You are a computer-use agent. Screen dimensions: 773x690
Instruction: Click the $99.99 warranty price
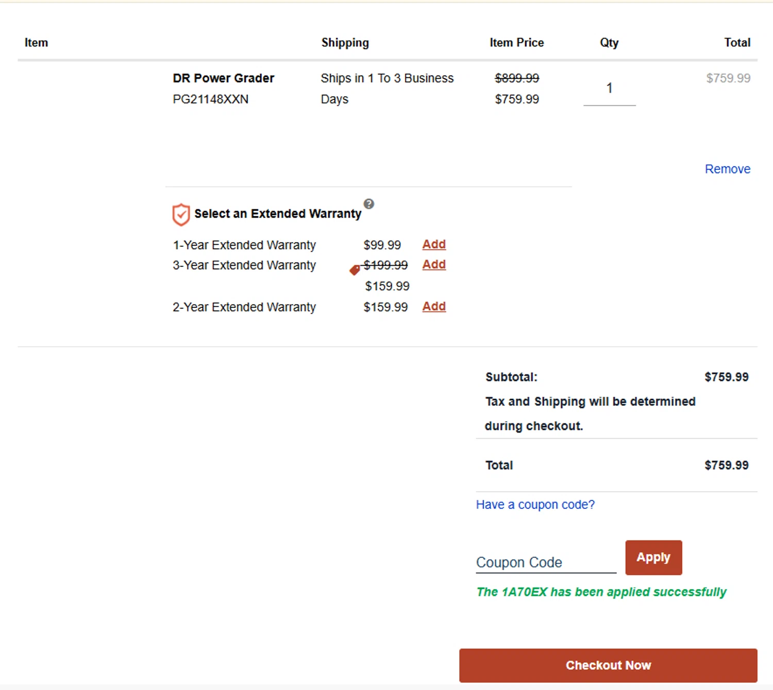(x=382, y=245)
